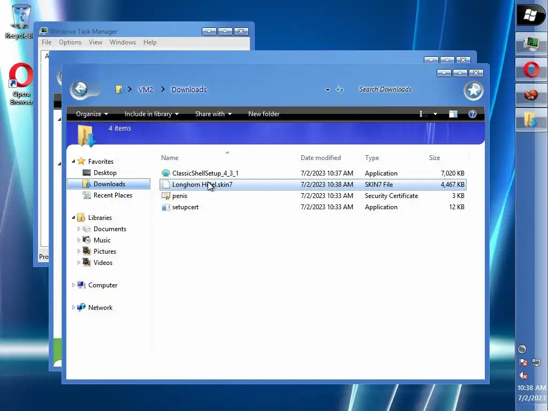Open the View menu in Task Manager
Image resolution: width=548 pixels, height=411 pixels.
click(x=95, y=42)
